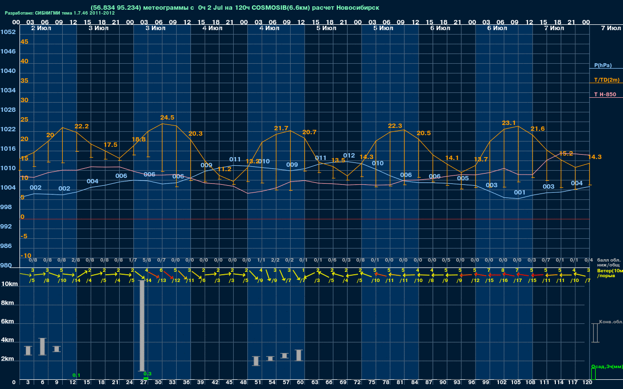Viewport: 623px width, 389px height.
Task: Click the 0.3 precipitation value
Action: (x=148, y=373)
